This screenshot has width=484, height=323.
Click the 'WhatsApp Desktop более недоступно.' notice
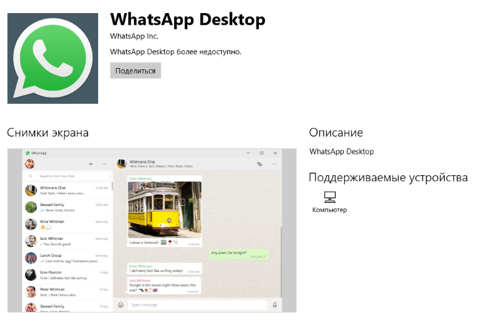(175, 52)
